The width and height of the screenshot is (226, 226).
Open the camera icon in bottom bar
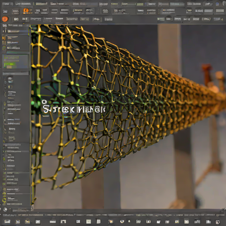click(x=64, y=222)
